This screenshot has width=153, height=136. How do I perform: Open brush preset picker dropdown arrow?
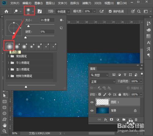point(33,11)
